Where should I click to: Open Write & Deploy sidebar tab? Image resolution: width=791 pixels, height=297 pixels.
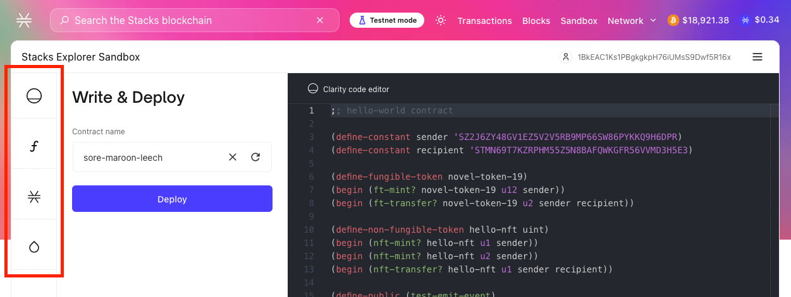pyautogui.click(x=34, y=96)
